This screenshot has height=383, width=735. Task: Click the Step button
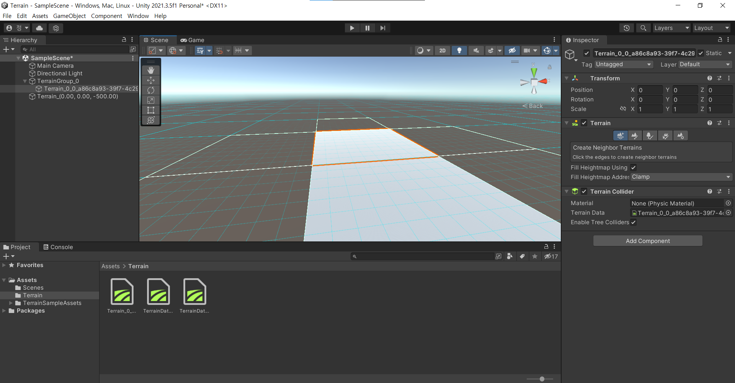click(x=382, y=28)
